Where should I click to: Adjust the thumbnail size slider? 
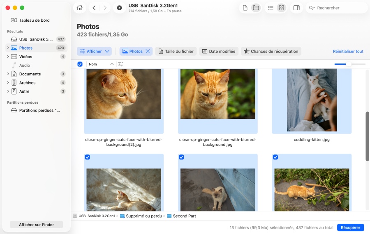(x=349, y=64)
